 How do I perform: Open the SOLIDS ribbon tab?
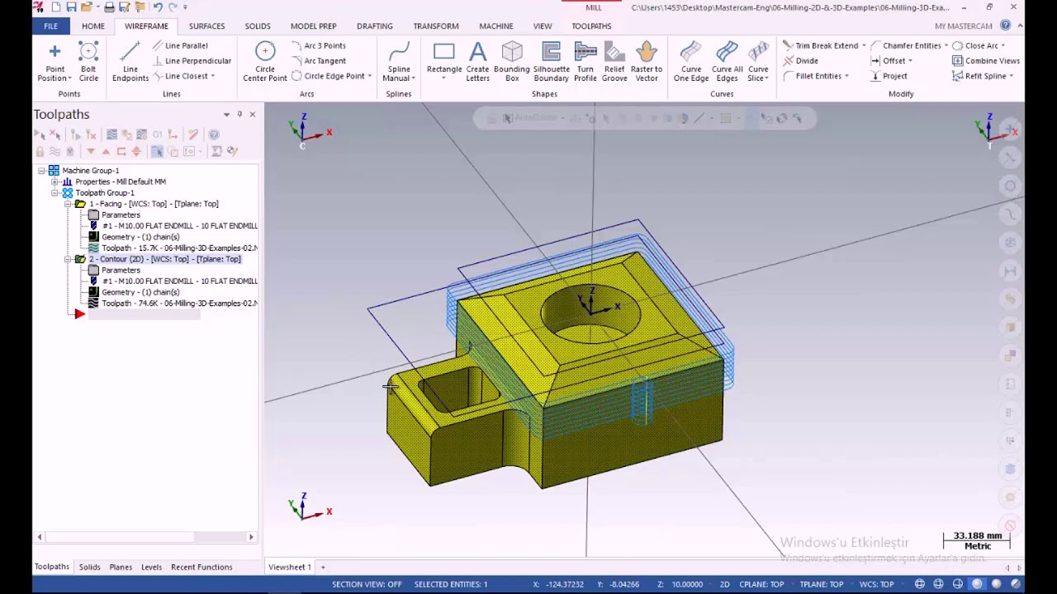tap(258, 26)
